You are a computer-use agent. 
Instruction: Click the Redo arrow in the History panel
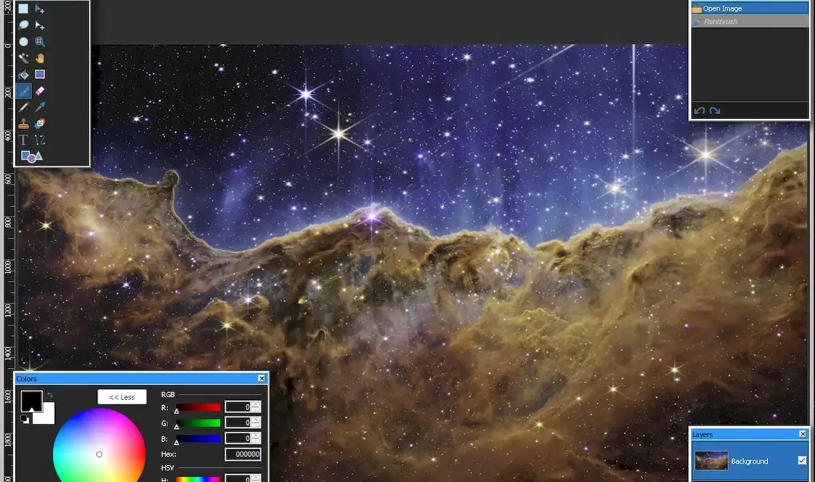pyautogui.click(x=714, y=111)
